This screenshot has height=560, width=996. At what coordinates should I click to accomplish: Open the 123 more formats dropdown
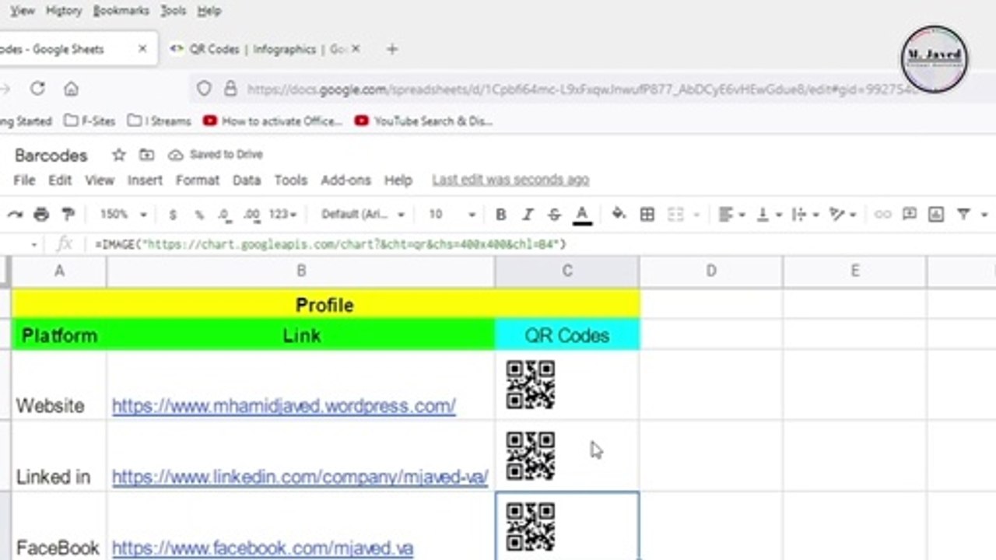pyautogui.click(x=282, y=214)
